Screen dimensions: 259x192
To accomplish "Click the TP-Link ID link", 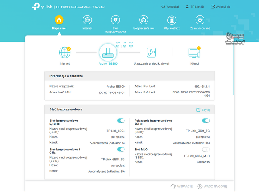I will (197, 7).
